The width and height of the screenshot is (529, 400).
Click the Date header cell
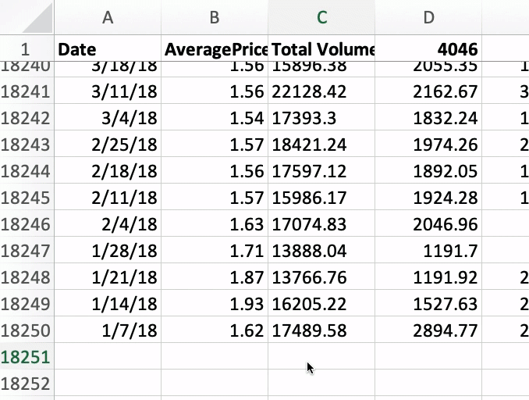[108, 49]
